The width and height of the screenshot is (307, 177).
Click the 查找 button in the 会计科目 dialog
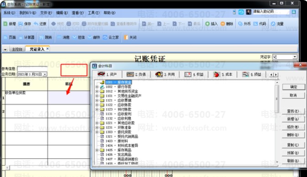293,111
